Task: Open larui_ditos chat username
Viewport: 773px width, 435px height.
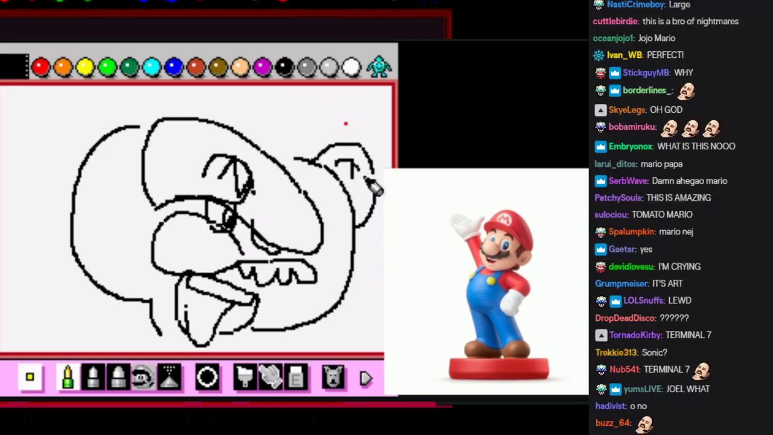Action: [615, 164]
